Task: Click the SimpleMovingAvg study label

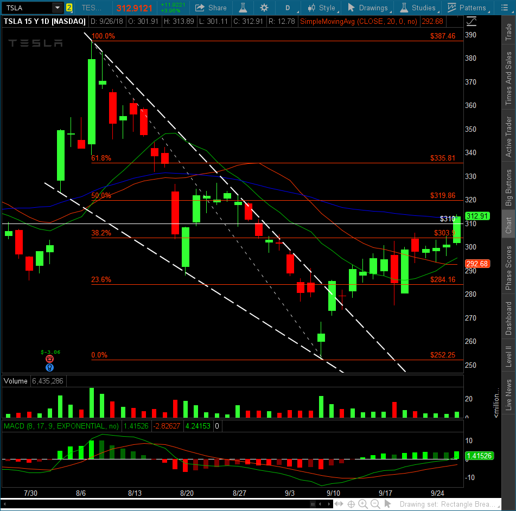Action: (x=358, y=21)
